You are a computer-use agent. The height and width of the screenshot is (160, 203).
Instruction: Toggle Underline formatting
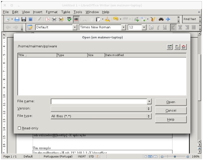165,27
